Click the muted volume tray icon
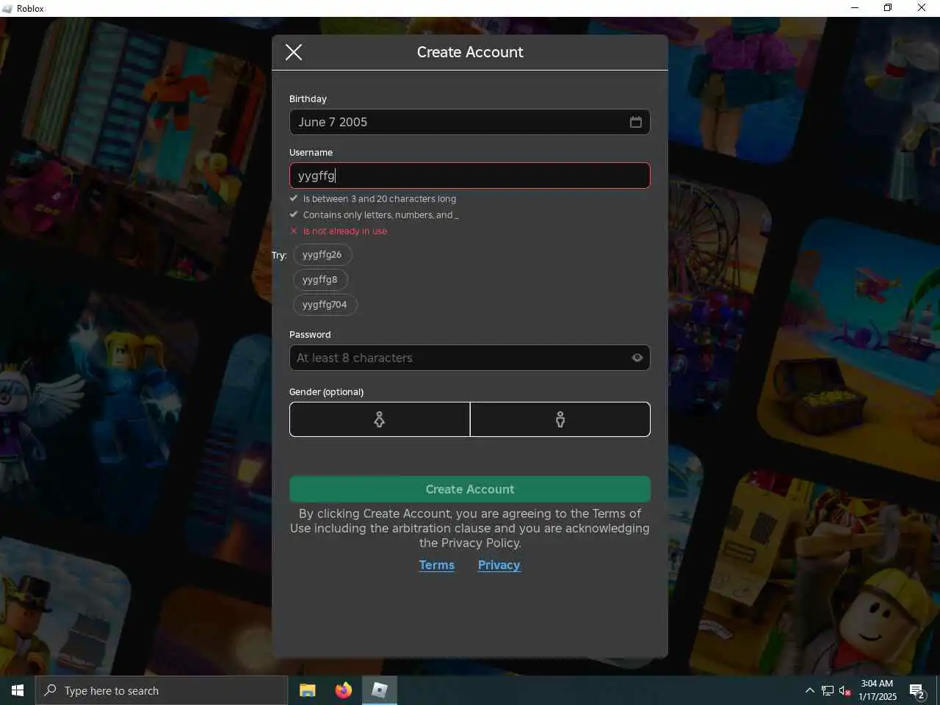Image resolution: width=940 pixels, height=705 pixels. click(845, 690)
